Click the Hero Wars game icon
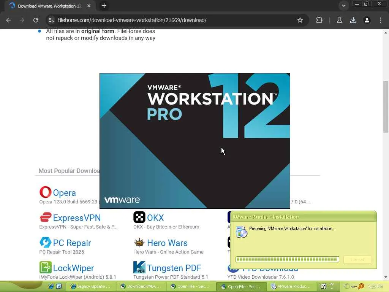The height and width of the screenshot is (292, 389). pyautogui.click(x=139, y=242)
